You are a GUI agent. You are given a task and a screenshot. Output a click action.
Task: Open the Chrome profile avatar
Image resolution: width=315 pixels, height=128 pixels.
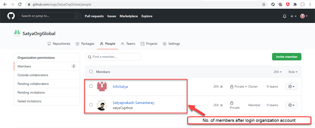[x=302, y=4]
